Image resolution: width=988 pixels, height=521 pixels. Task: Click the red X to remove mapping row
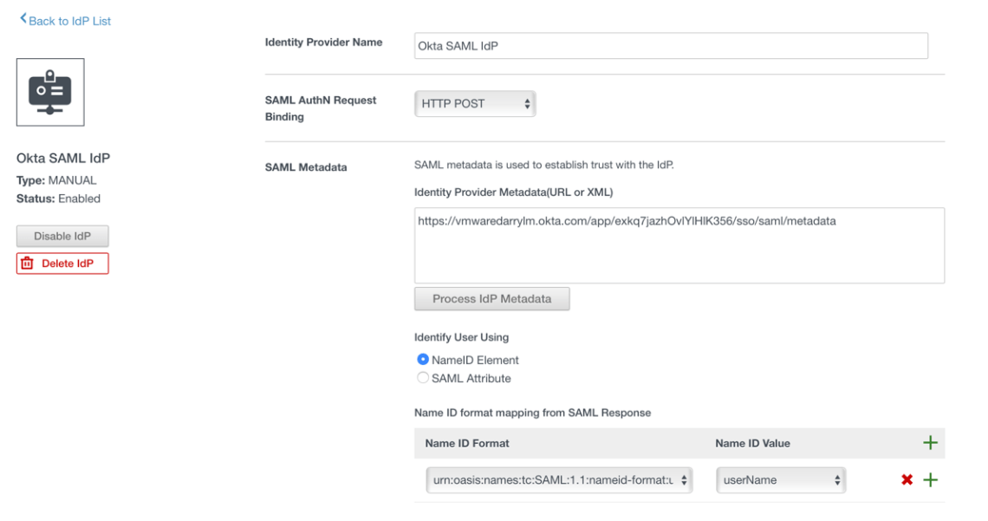[x=907, y=479]
